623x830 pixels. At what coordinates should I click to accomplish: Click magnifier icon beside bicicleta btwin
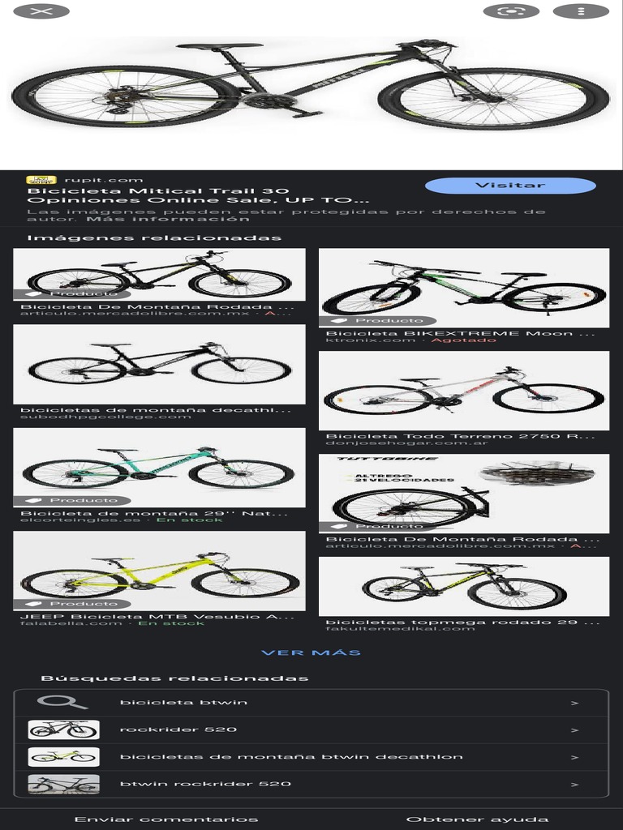pyautogui.click(x=62, y=703)
